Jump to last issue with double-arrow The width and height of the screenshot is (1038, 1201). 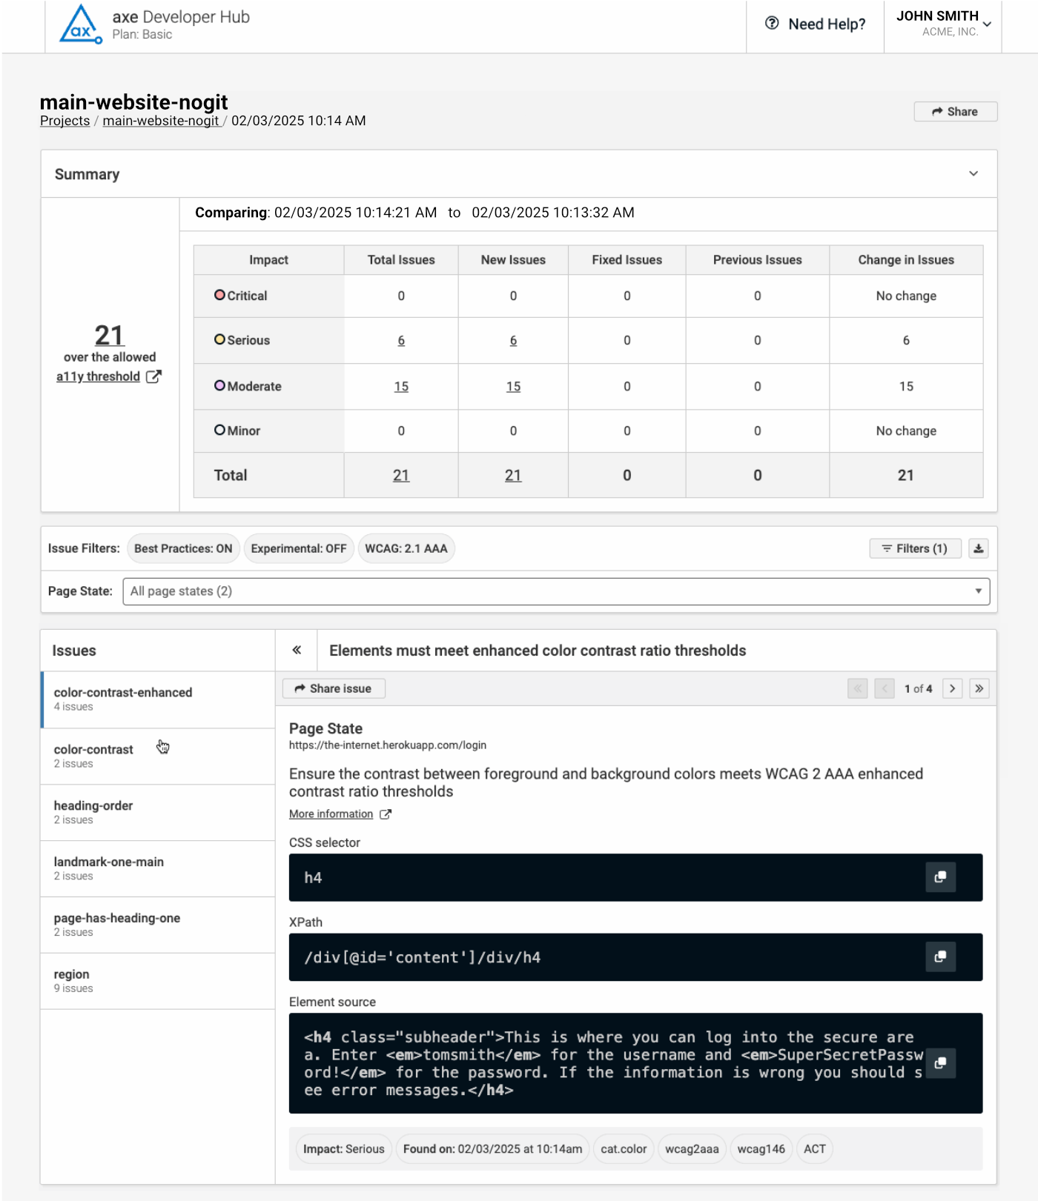(x=979, y=688)
